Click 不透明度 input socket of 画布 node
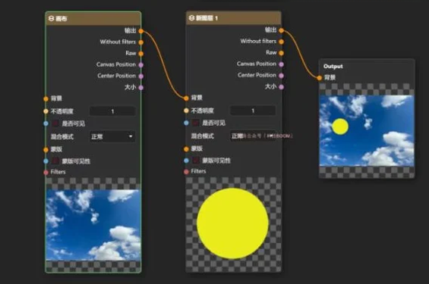429x284 pixels. 46,111
